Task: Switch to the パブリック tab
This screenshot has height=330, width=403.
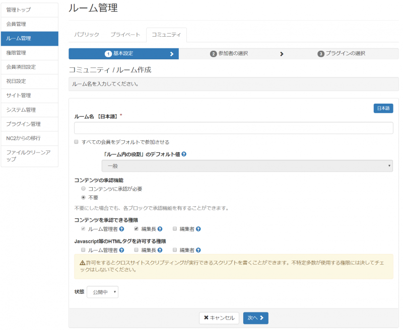Action: point(87,35)
